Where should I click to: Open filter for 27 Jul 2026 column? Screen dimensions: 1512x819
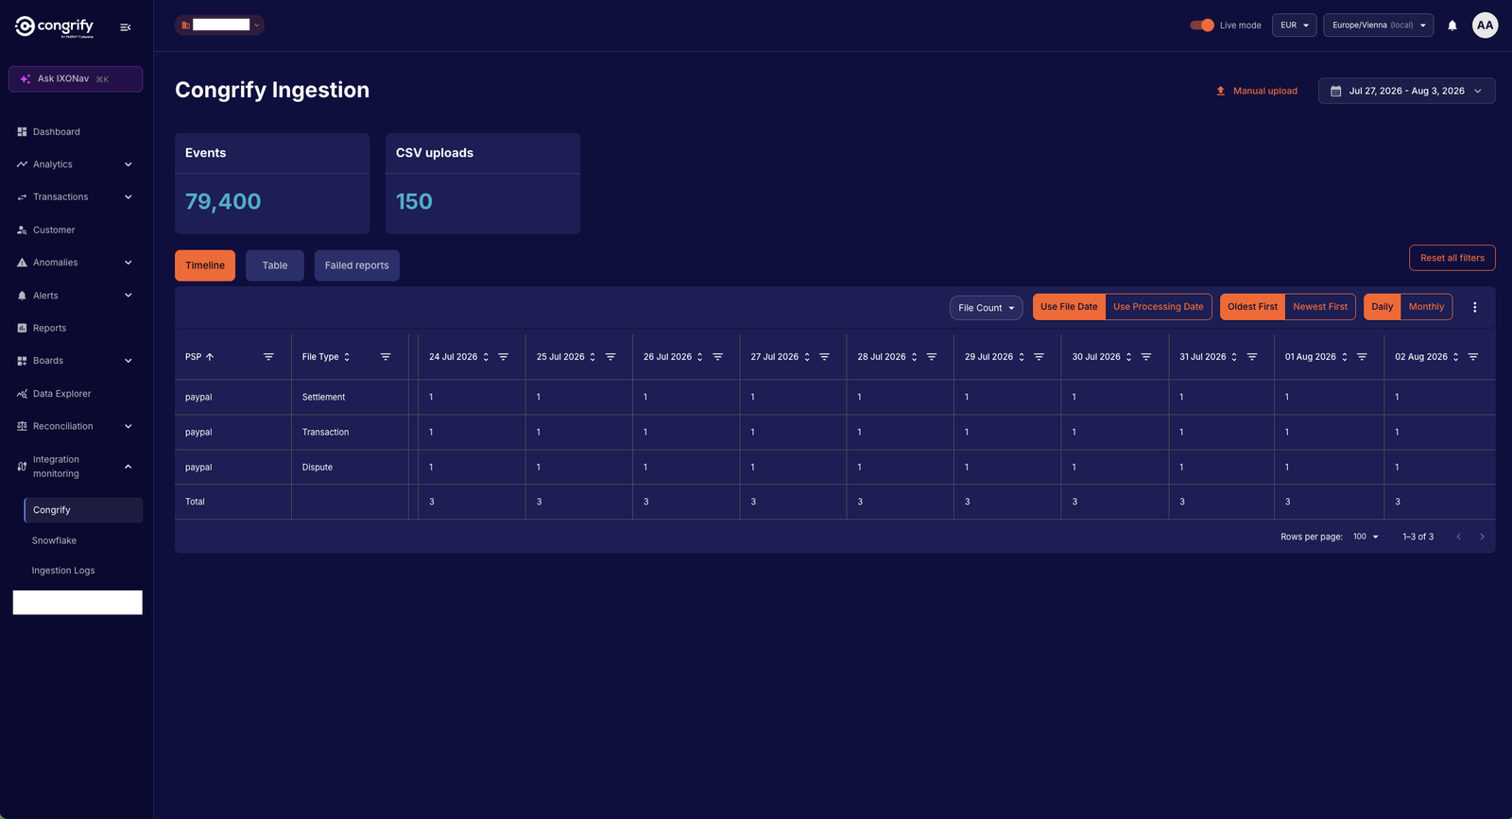tap(825, 357)
